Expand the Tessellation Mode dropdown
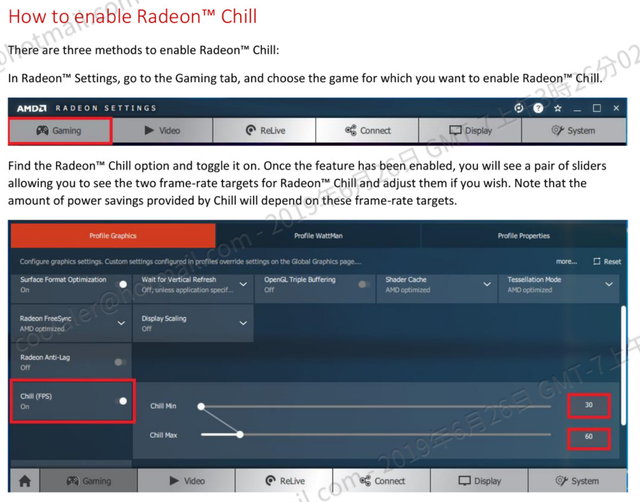This screenshot has height=502, width=640. [609, 284]
